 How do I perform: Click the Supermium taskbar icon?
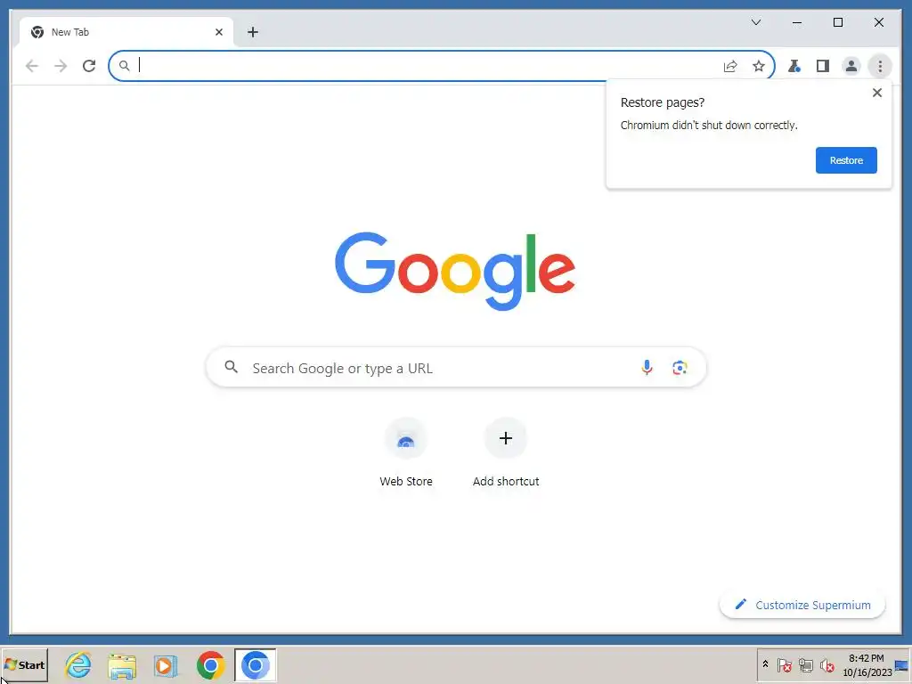click(256, 664)
